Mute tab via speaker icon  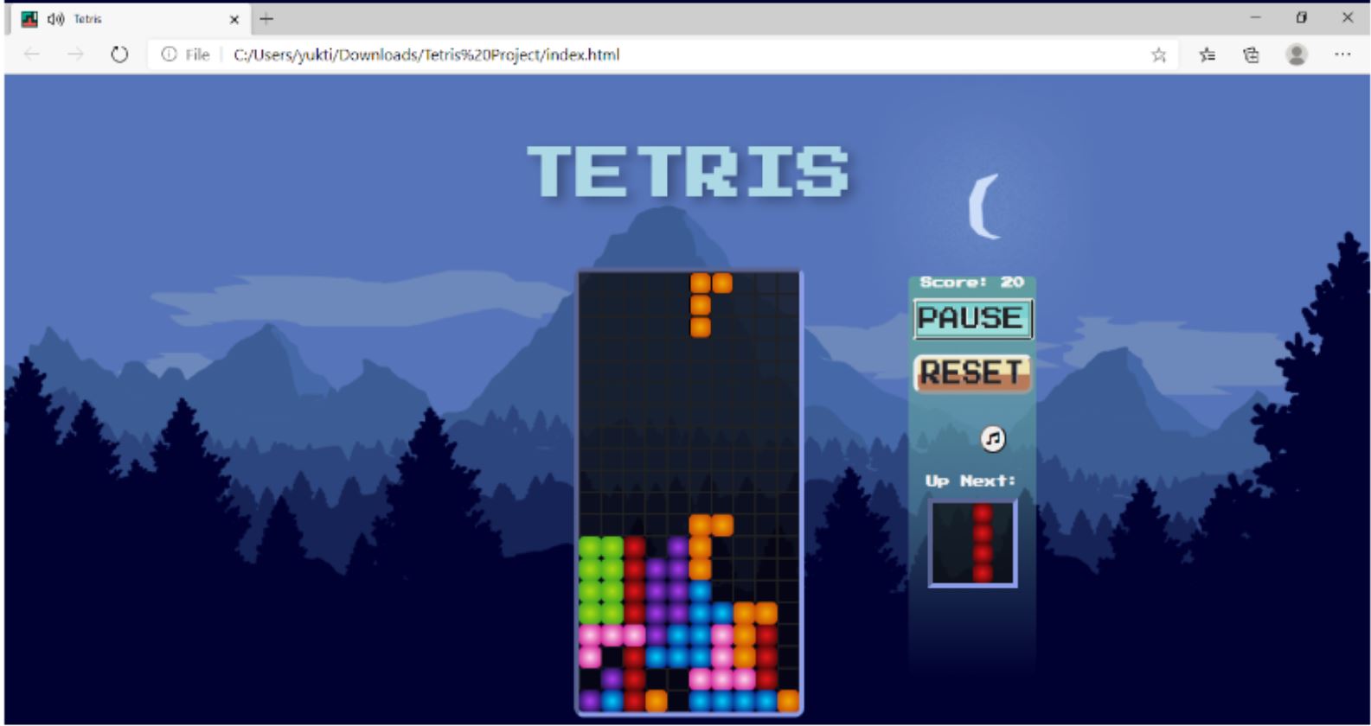click(56, 19)
